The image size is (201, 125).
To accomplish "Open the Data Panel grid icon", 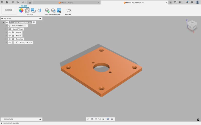I will [x=2, y=2].
